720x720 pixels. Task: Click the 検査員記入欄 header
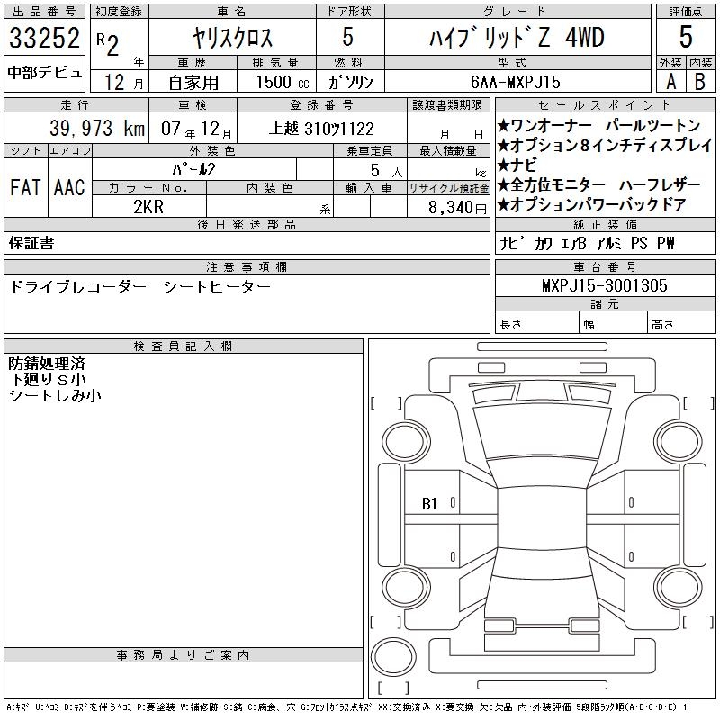point(183,346)
